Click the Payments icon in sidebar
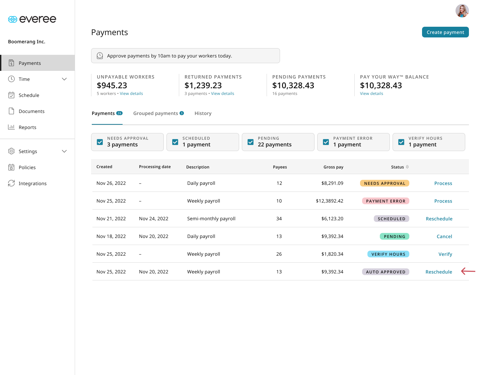Screen dimensions: 485x375 click(x=11, y=63)
